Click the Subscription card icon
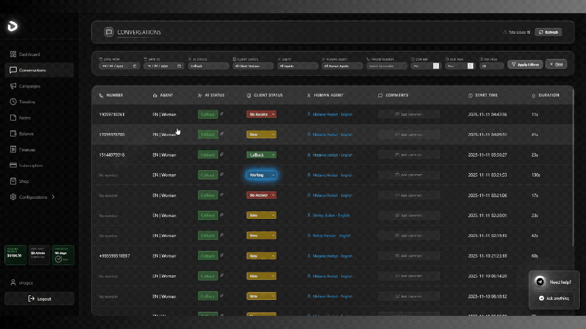This screenshot has height=329, width=586. tap(13, 166)
